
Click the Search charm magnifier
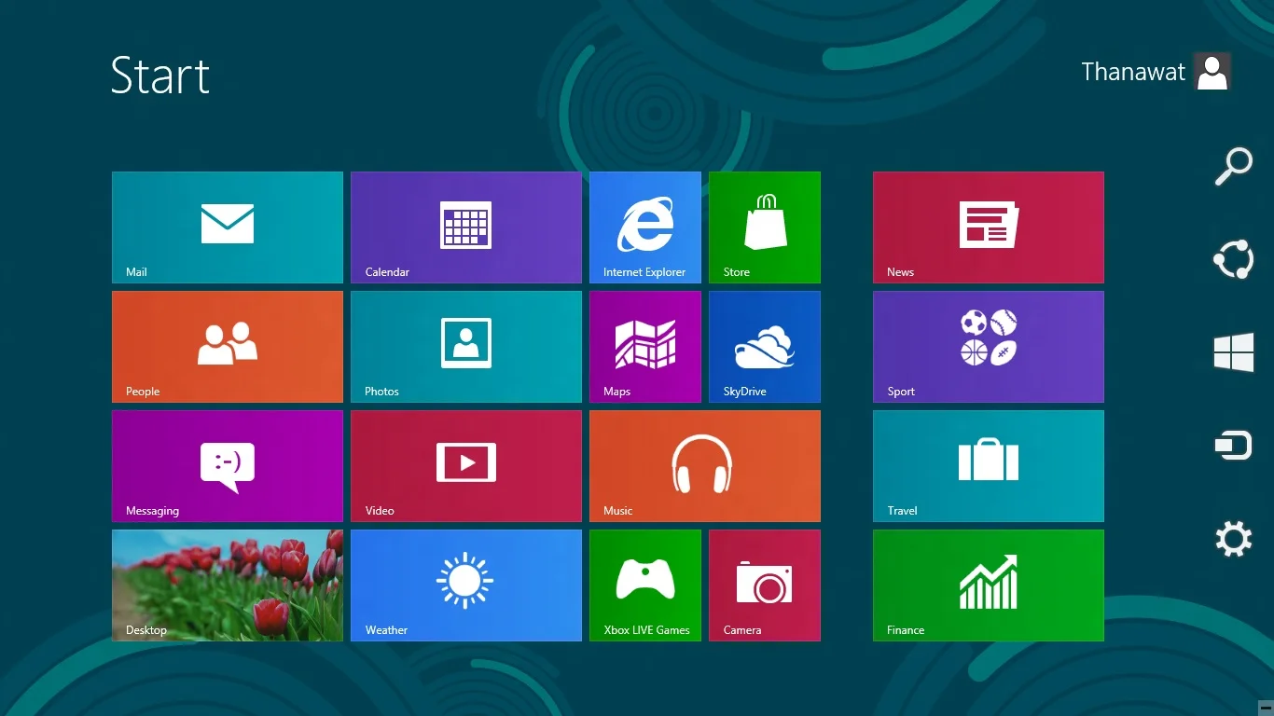(1233, 167)
